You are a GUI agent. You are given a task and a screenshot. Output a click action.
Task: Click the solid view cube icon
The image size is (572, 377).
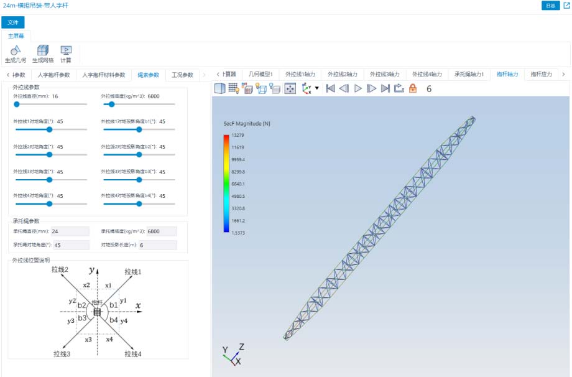point(219,88)
